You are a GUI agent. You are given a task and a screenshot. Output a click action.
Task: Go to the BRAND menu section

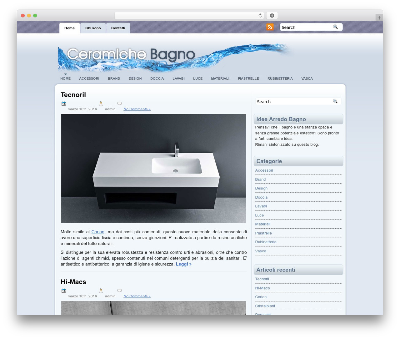(114, 78)
